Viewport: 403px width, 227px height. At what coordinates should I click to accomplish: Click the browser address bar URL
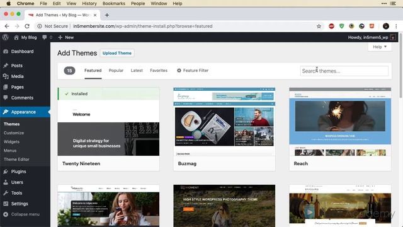[143, 26]
